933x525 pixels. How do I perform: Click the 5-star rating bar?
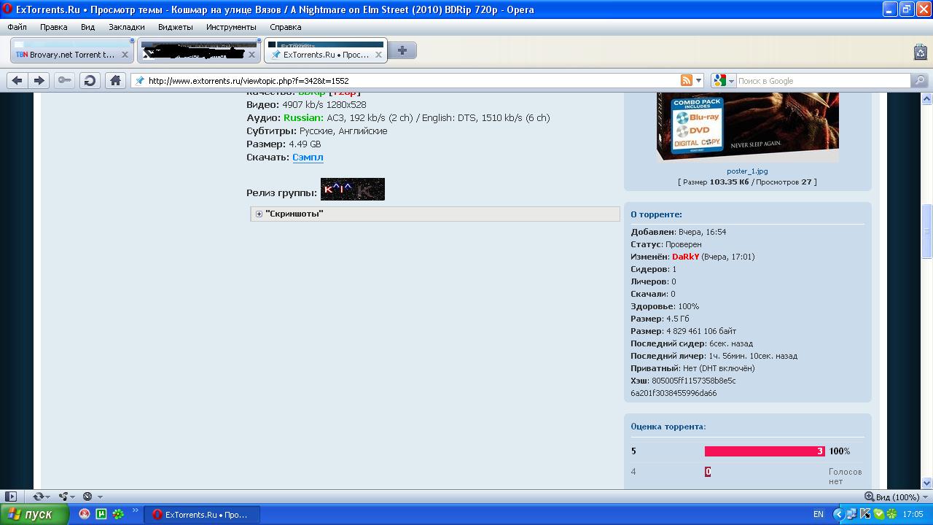click(765, 451)
